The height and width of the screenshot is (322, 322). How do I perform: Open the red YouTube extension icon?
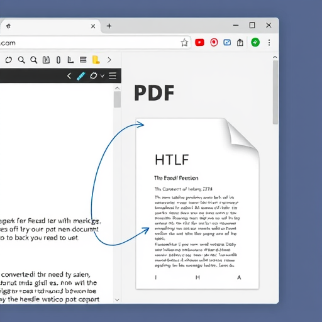[x=199, y=43]
